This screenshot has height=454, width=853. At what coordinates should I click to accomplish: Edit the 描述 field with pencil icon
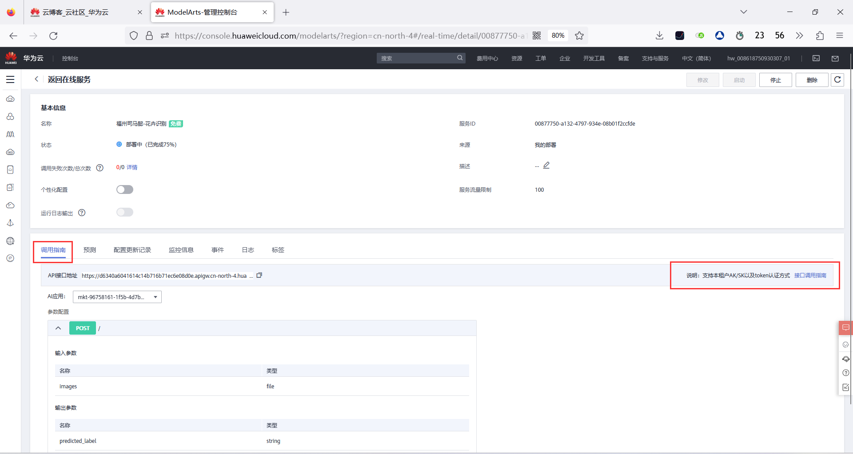click(546, 165)
